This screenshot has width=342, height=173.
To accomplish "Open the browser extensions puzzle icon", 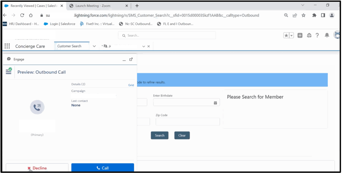I will 314,15.
